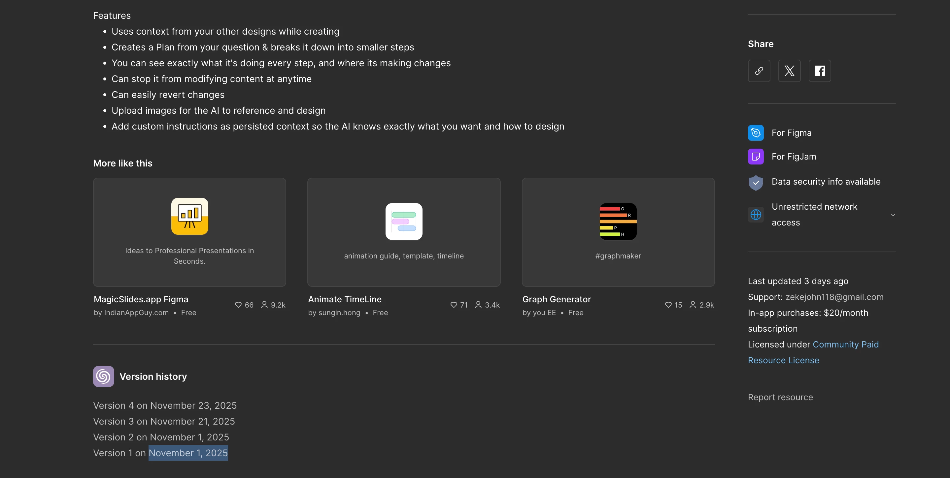Click the copy link share icon
Viewport: 950px width, 478px height.
click(759, 71)
